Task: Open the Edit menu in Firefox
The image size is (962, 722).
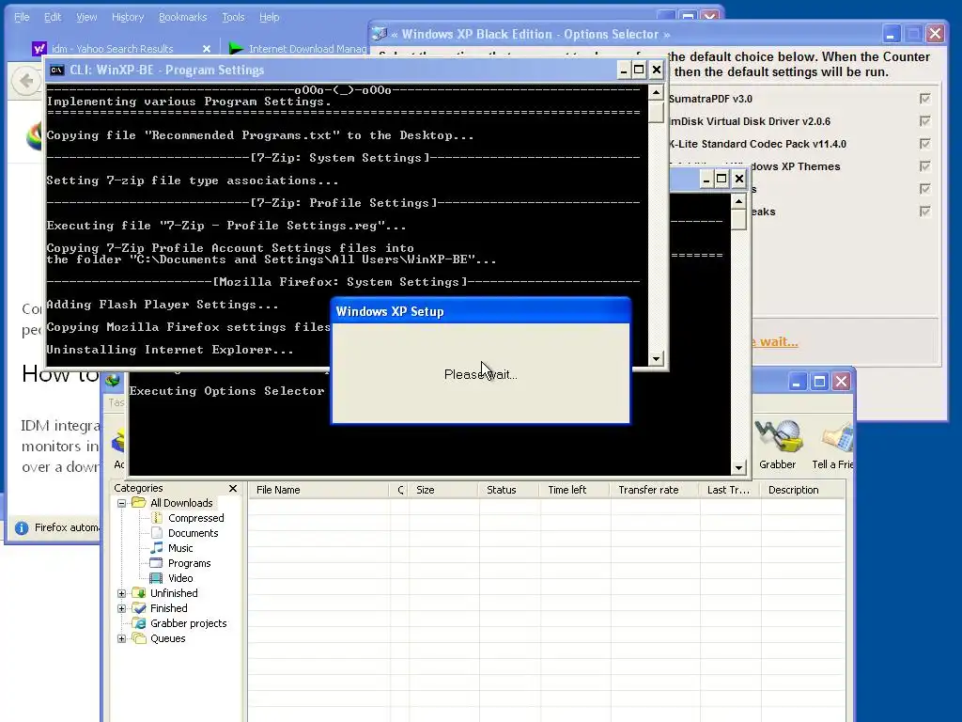Action: pyautogui.click(x=53, y=17)
